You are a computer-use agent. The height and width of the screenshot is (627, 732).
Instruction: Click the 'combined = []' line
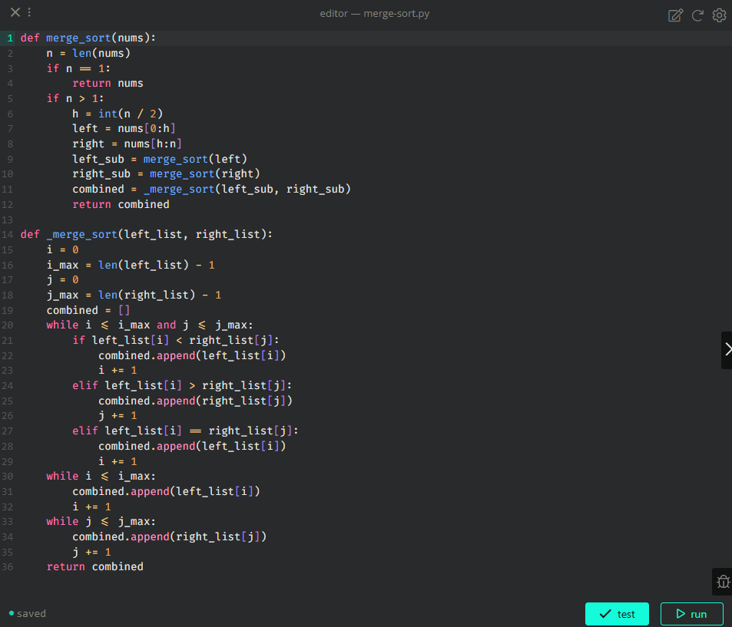point(88,310)
